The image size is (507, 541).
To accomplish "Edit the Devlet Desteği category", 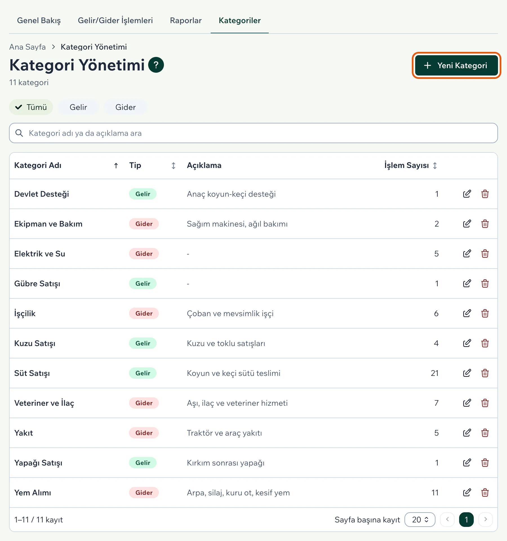I will tap(467, 194).
